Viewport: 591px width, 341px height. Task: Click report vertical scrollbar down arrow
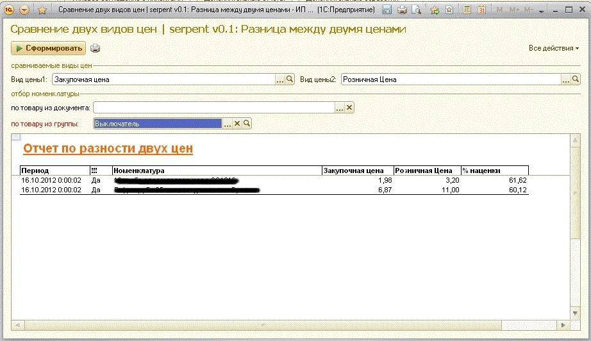(x=575, y=313)
